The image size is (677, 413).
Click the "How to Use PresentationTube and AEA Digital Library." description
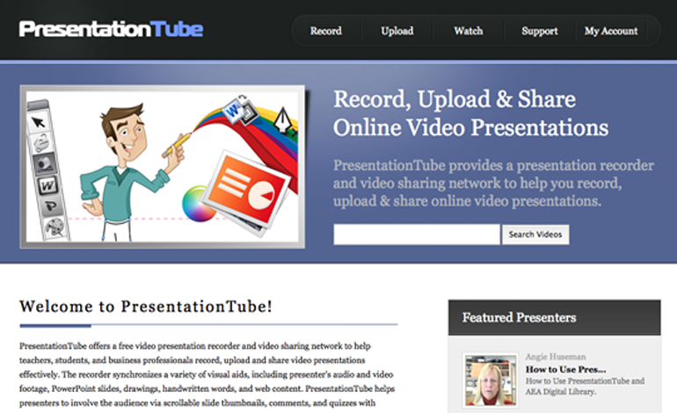tap(585, 387)
